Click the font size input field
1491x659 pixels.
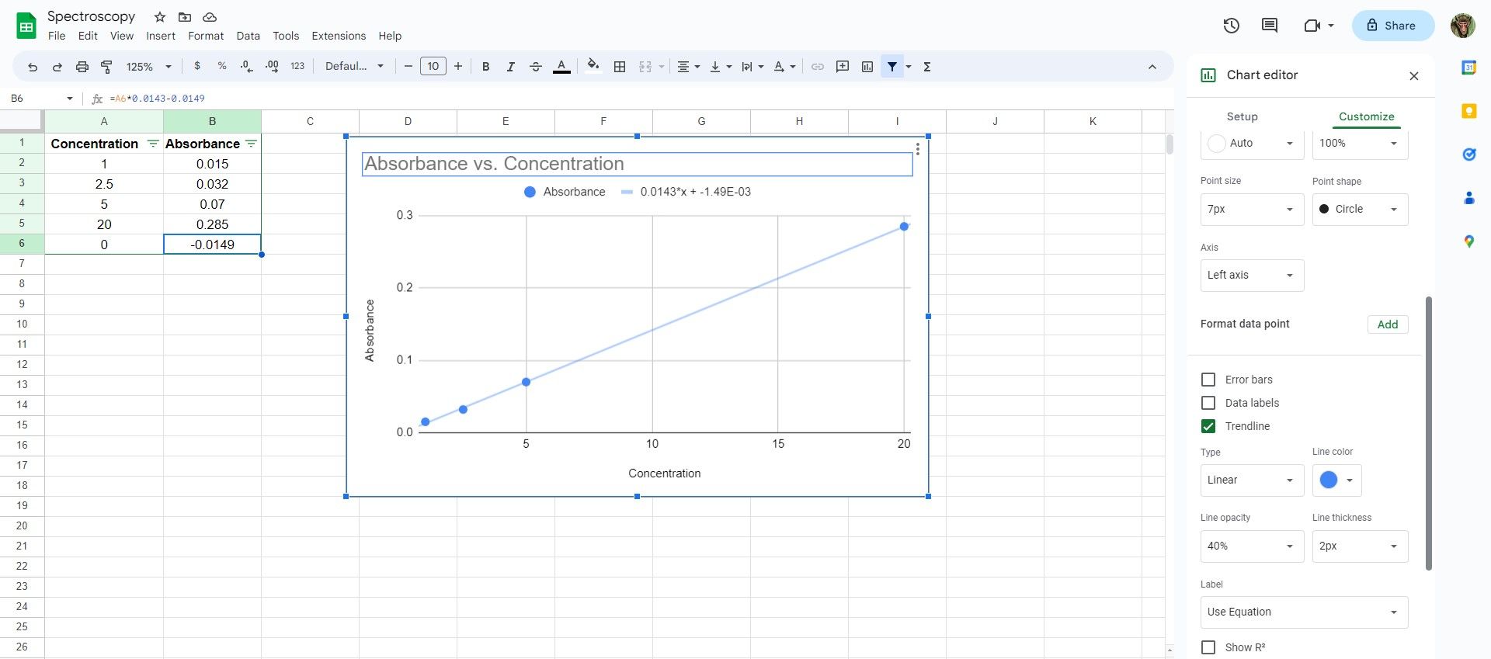click(433, 67)
